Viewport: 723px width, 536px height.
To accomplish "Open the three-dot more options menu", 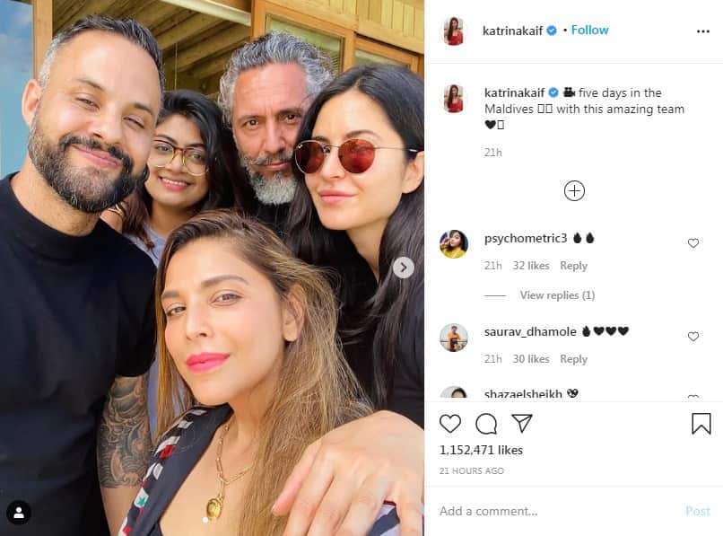I will click(x=702, y=31).
